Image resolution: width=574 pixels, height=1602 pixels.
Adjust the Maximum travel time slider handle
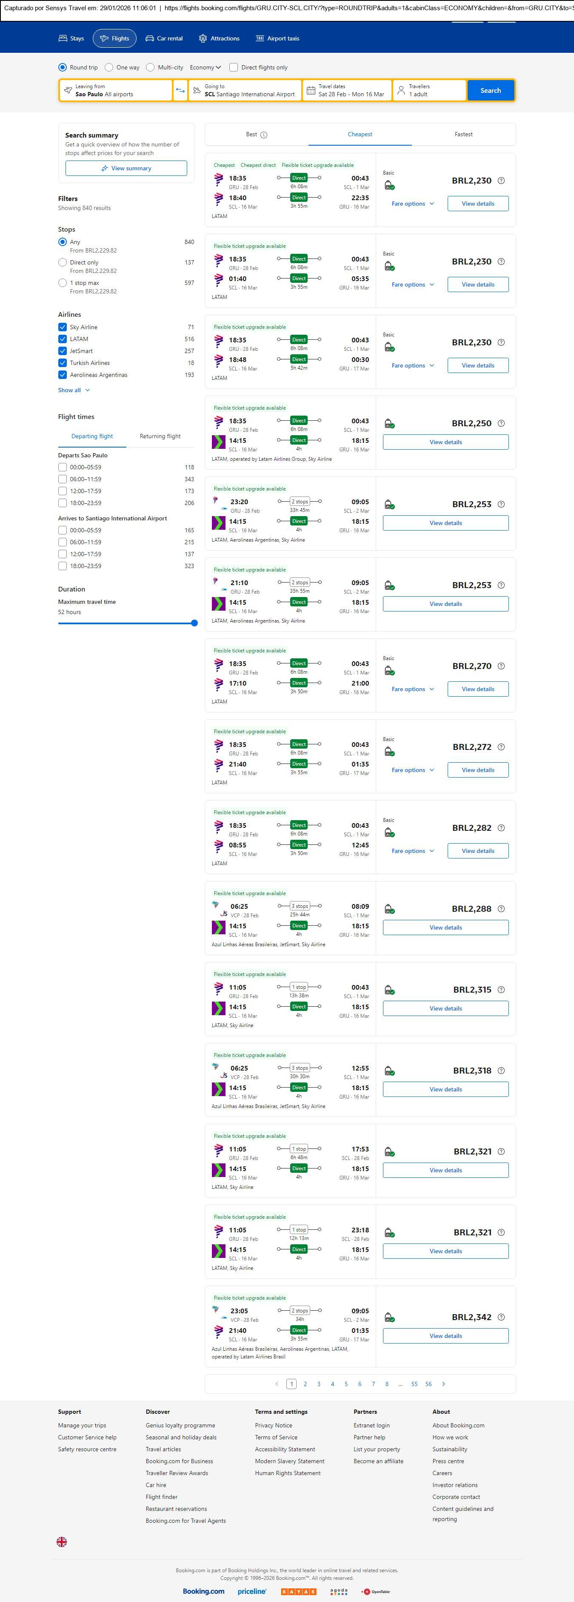click(194, 623)
